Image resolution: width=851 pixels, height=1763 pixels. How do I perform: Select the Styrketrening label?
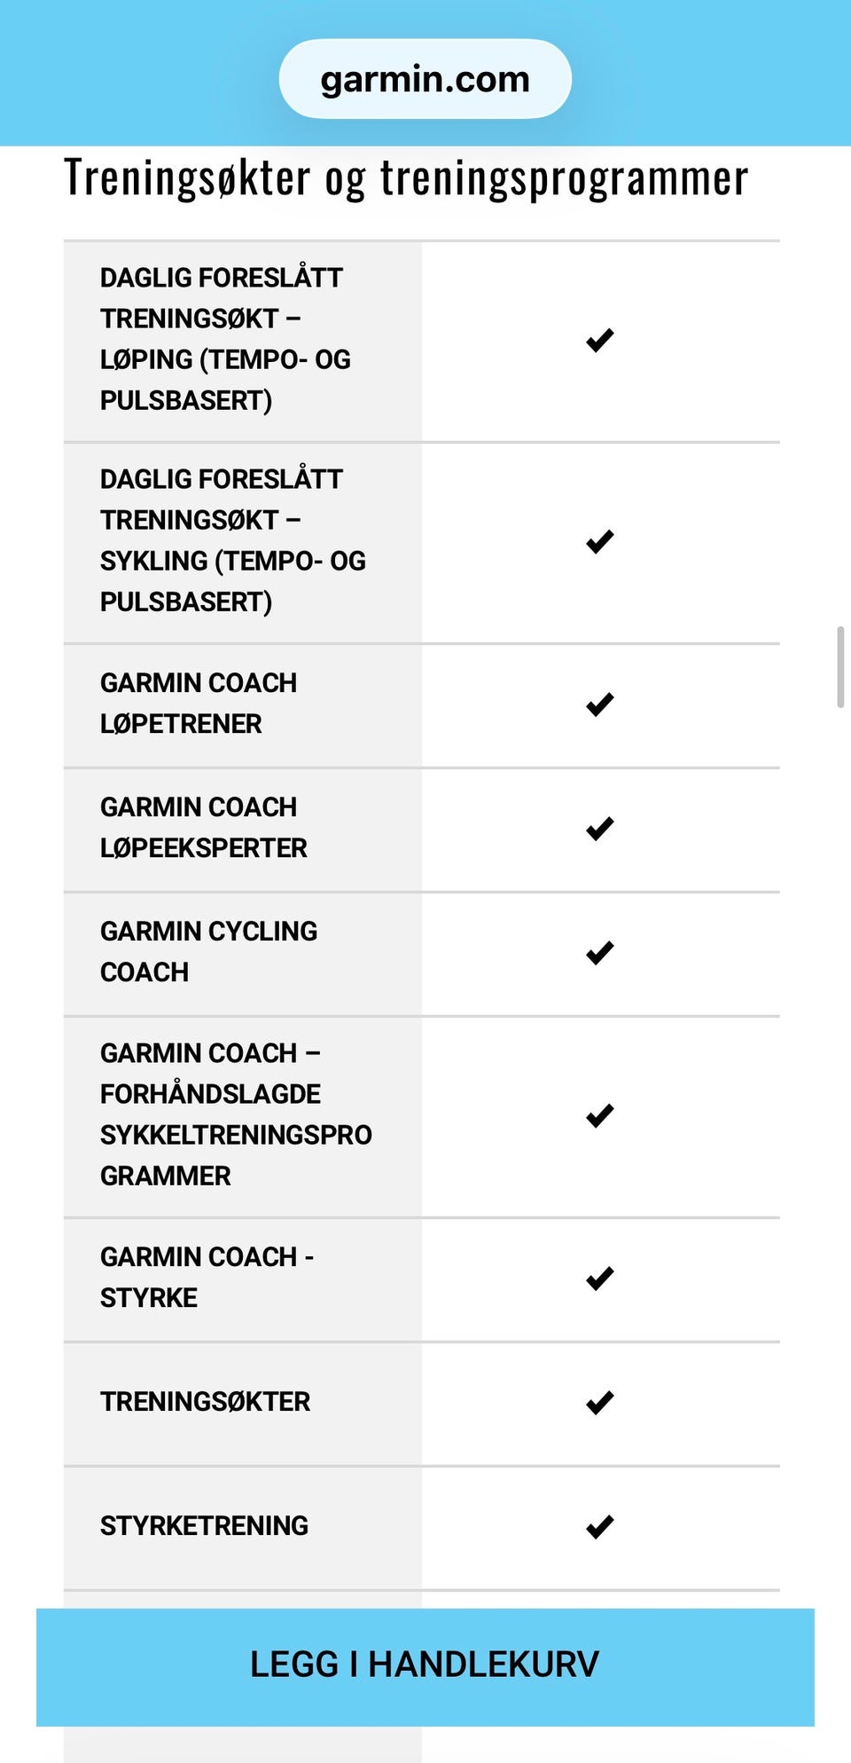click(205, 1526)
